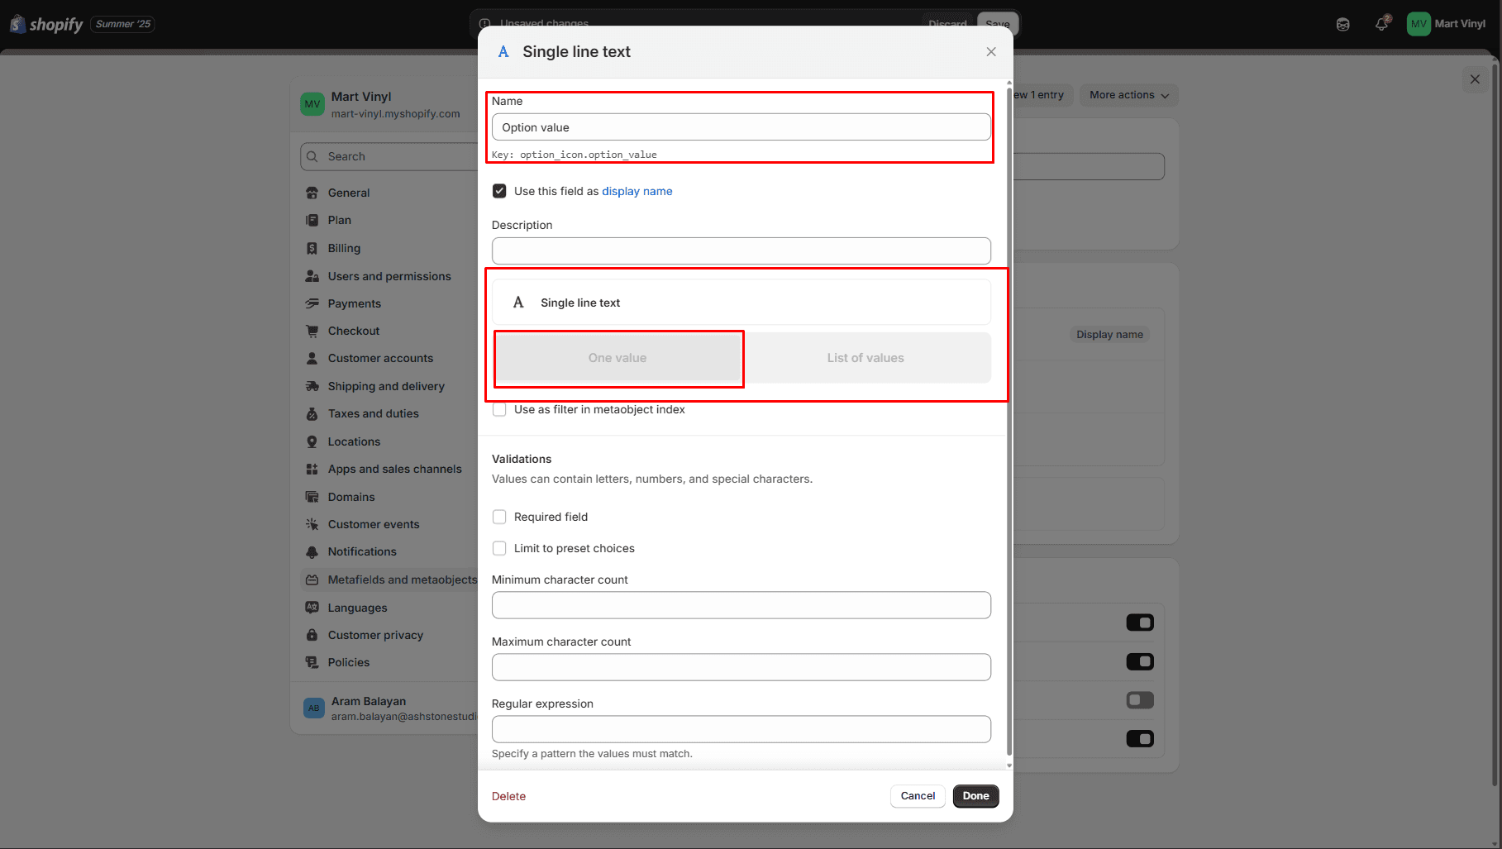Open the Single line text type selector

coord(741,303)
